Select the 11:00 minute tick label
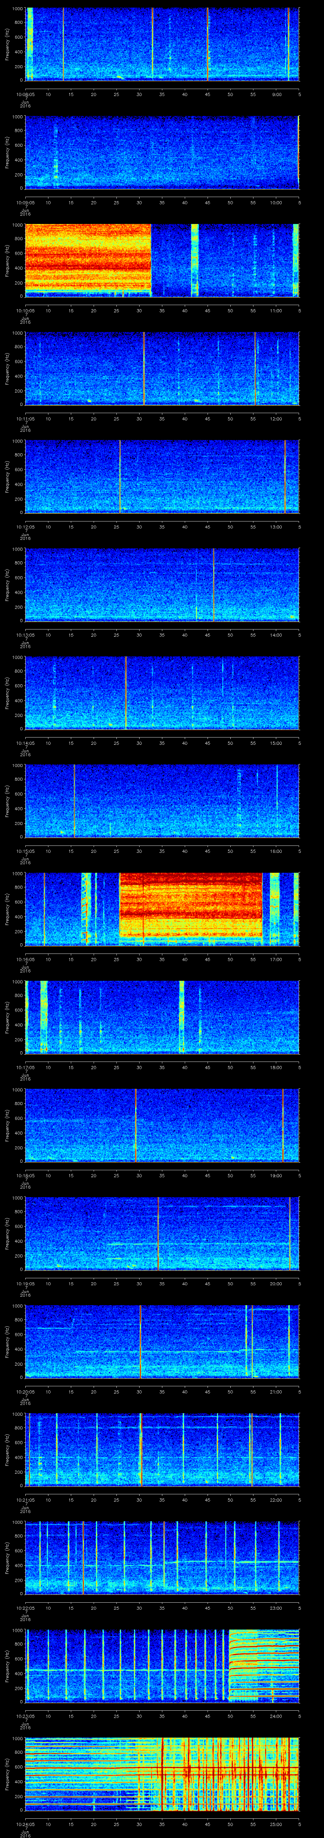324x1838 pixels. [x=276, y=310]
